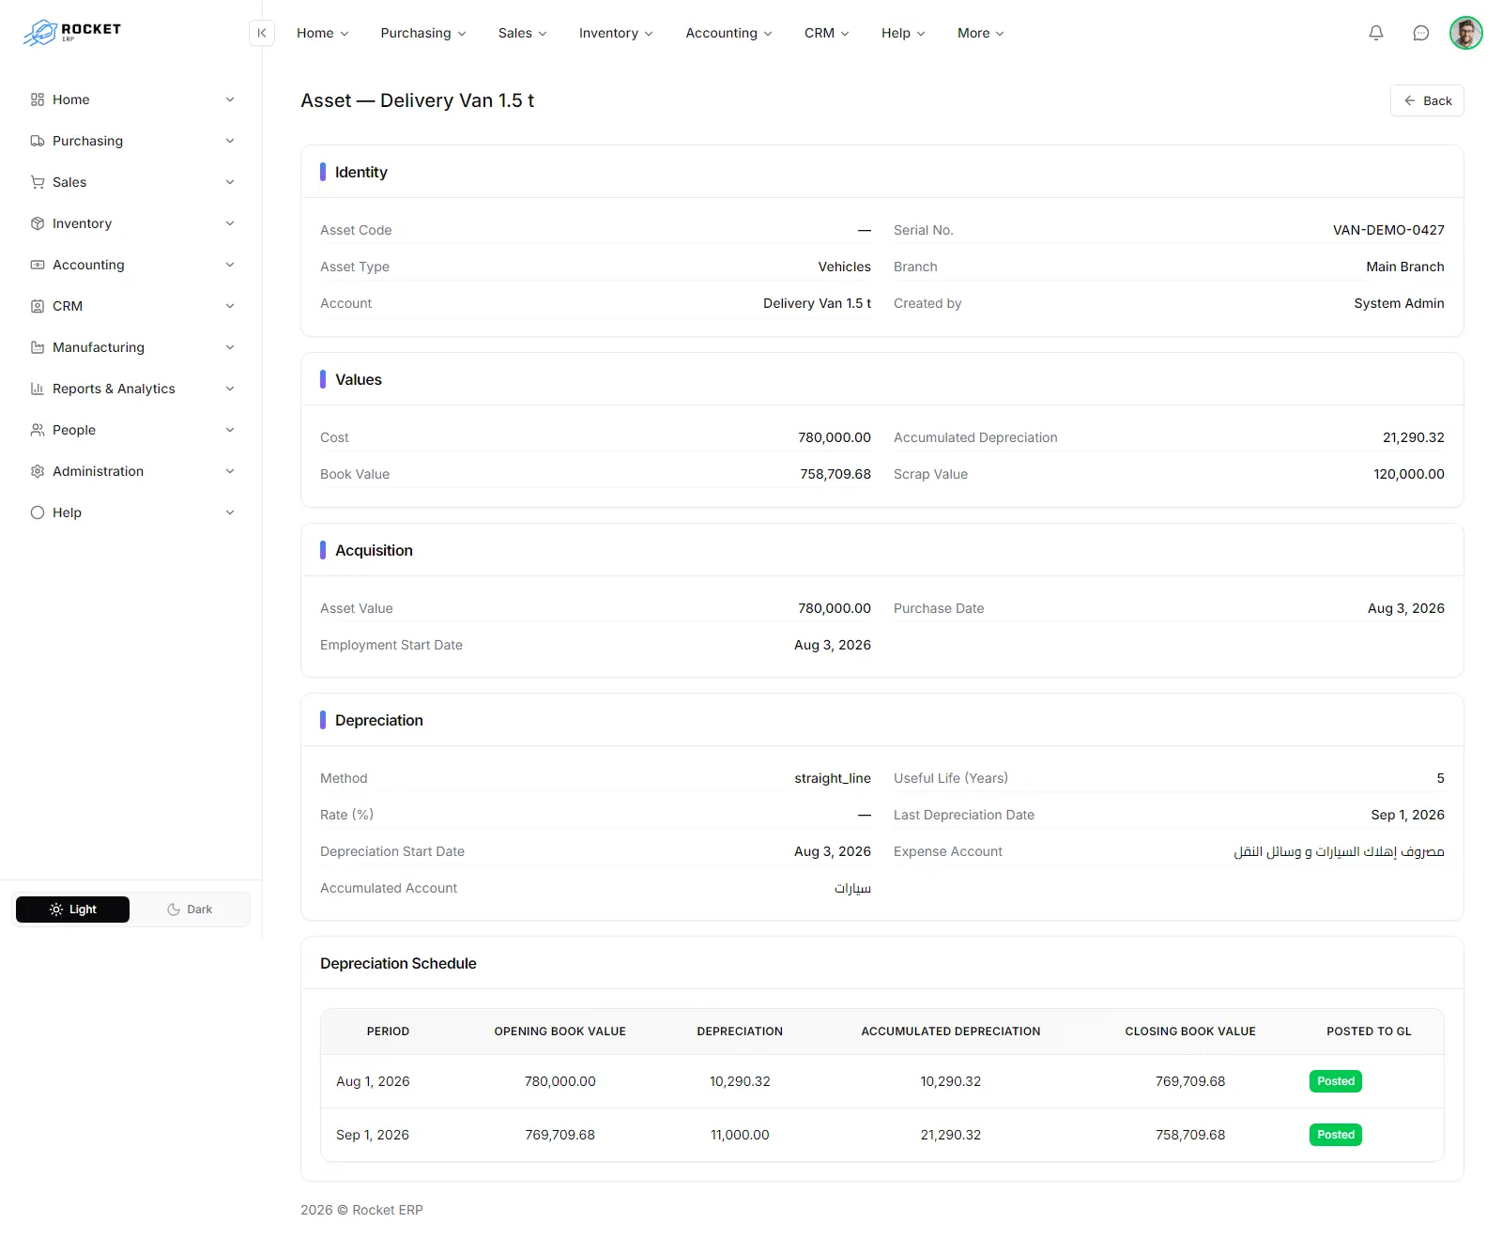Click Posted badge for Sep 1, 2026
The height and width of the screenshot is (1238, 1502).
coord(1336,1135)
